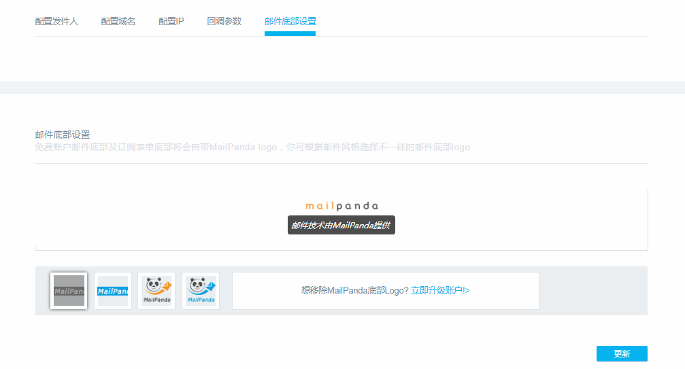Screen dimensions: 685x369
Task: Open the 回调参数 tab
Action: pos(224,21)
